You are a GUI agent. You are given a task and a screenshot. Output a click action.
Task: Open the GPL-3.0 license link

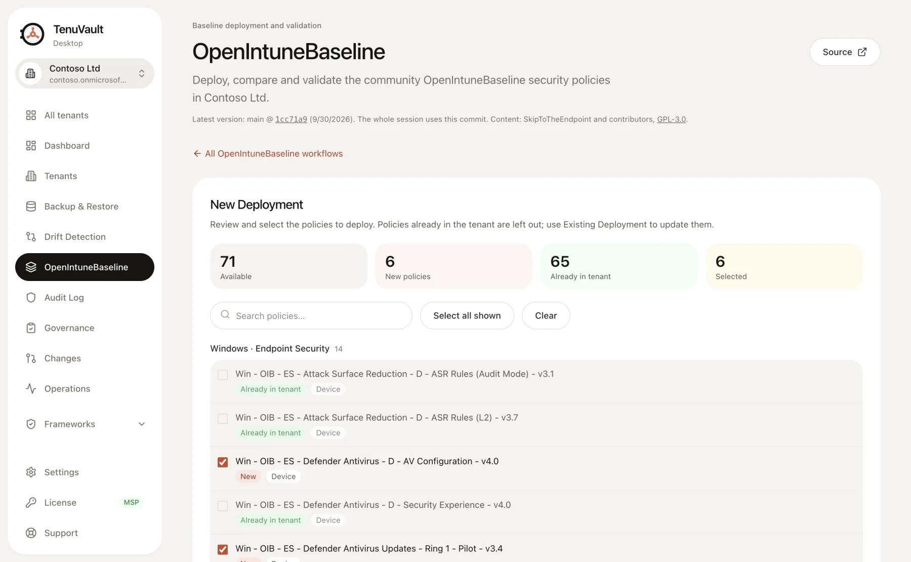(671, 119)
